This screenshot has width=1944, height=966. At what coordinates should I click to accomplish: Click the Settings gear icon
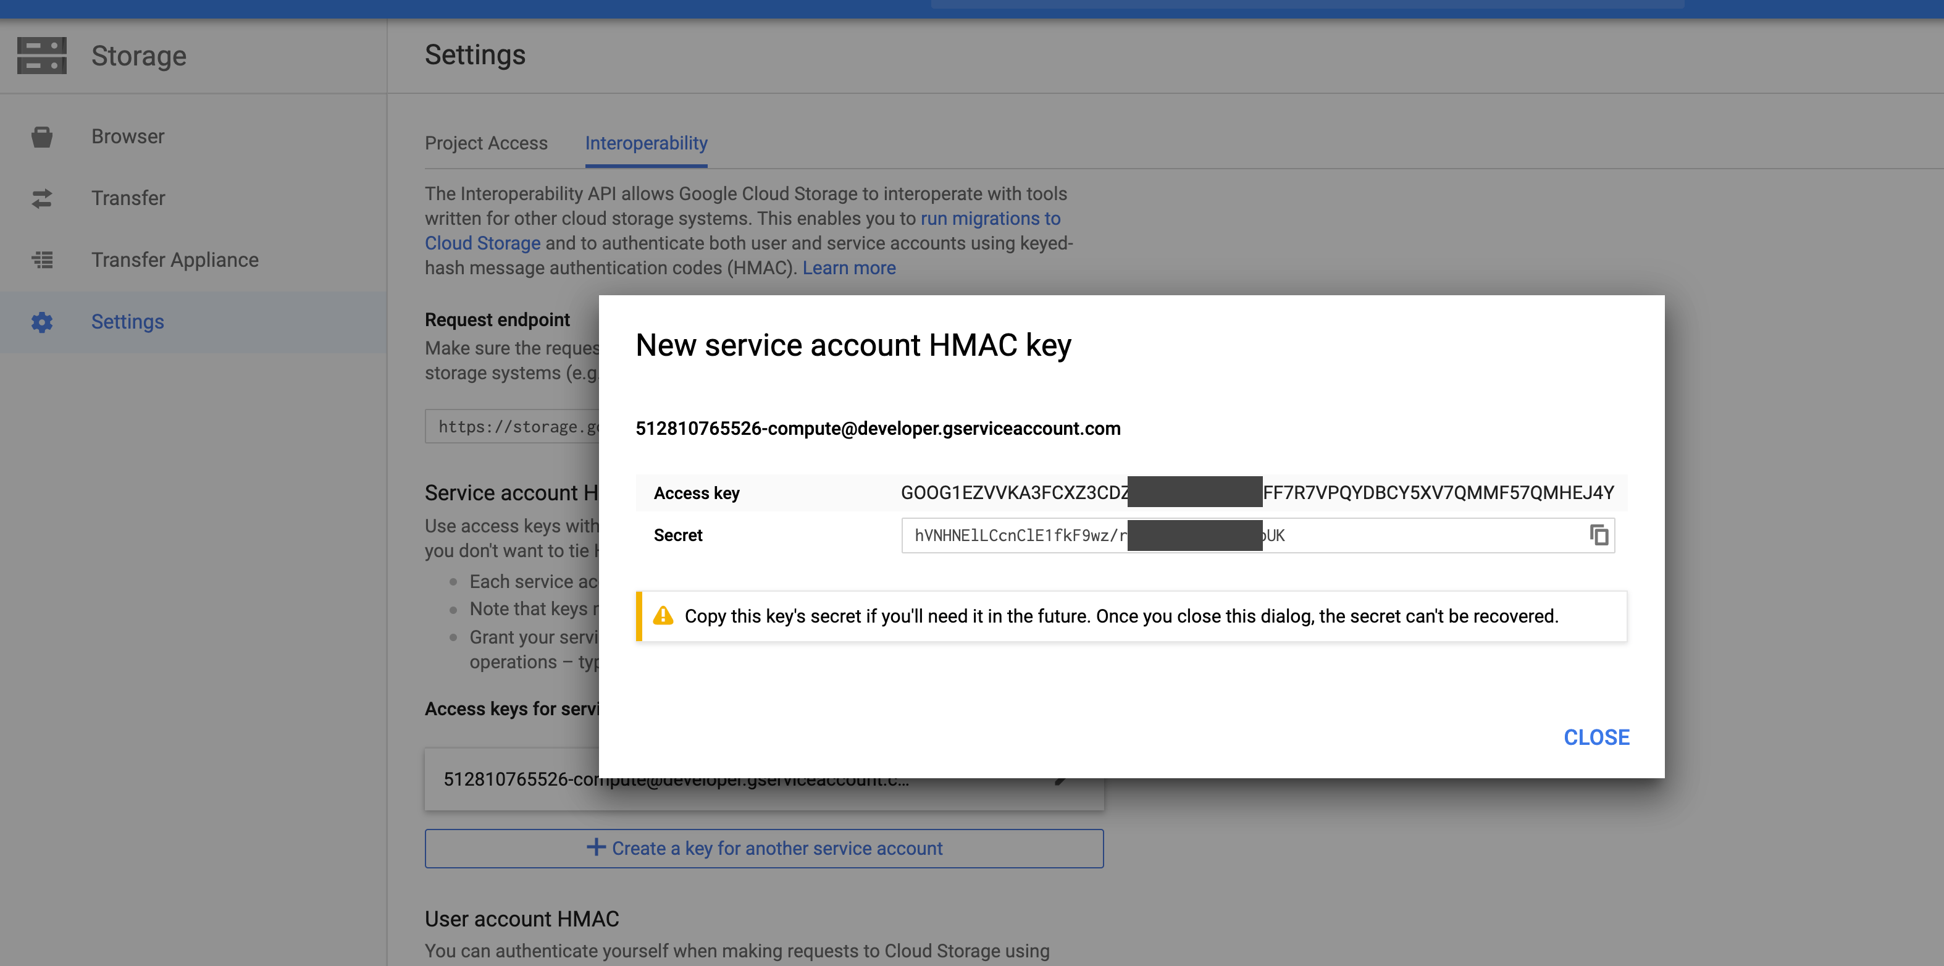click(41, 322)
